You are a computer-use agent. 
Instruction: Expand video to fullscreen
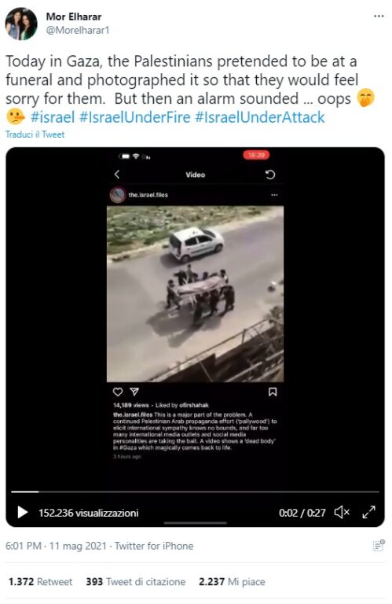tap(368, 512)
